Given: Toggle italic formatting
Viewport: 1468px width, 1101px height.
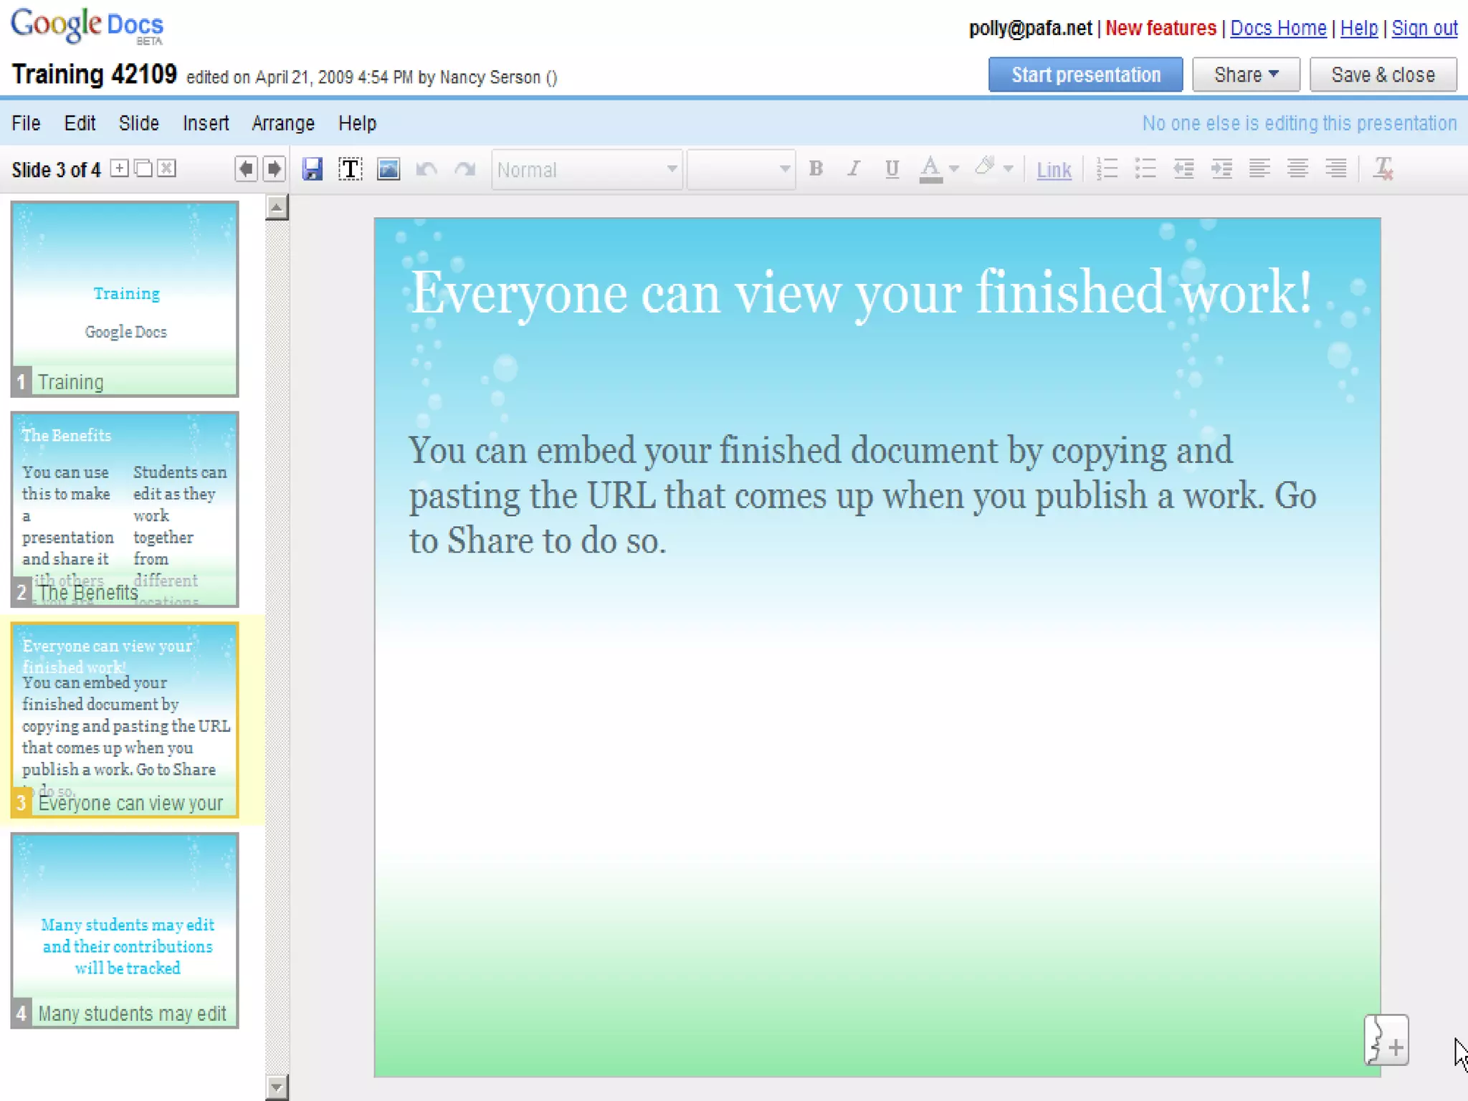Looking at the screenshot, I should point(854,169).
